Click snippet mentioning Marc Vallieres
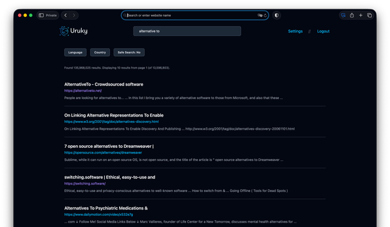The image size is (390, 227). 180,222
